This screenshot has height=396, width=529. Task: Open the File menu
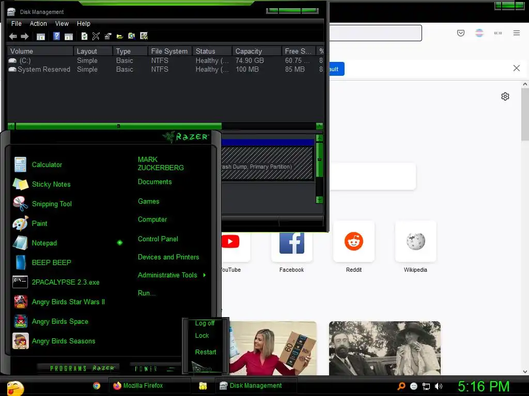(16, 24)
